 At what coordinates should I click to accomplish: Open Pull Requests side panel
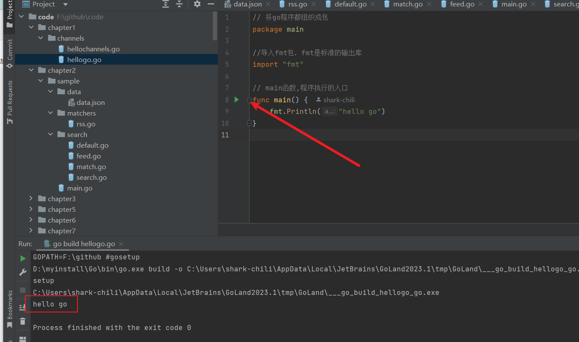[x=9, y=102]
